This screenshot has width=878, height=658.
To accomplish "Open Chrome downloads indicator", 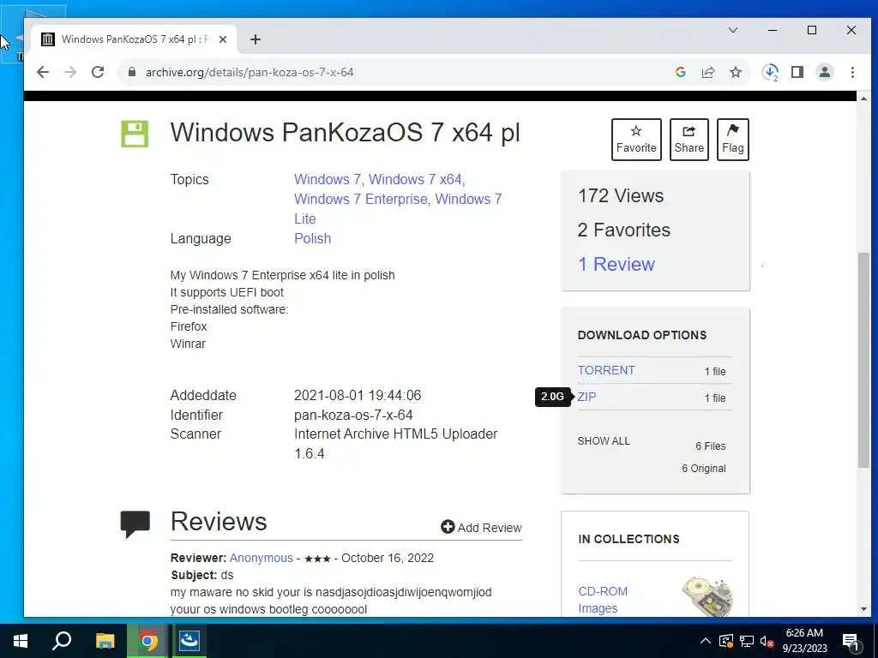I will point(770,72).
